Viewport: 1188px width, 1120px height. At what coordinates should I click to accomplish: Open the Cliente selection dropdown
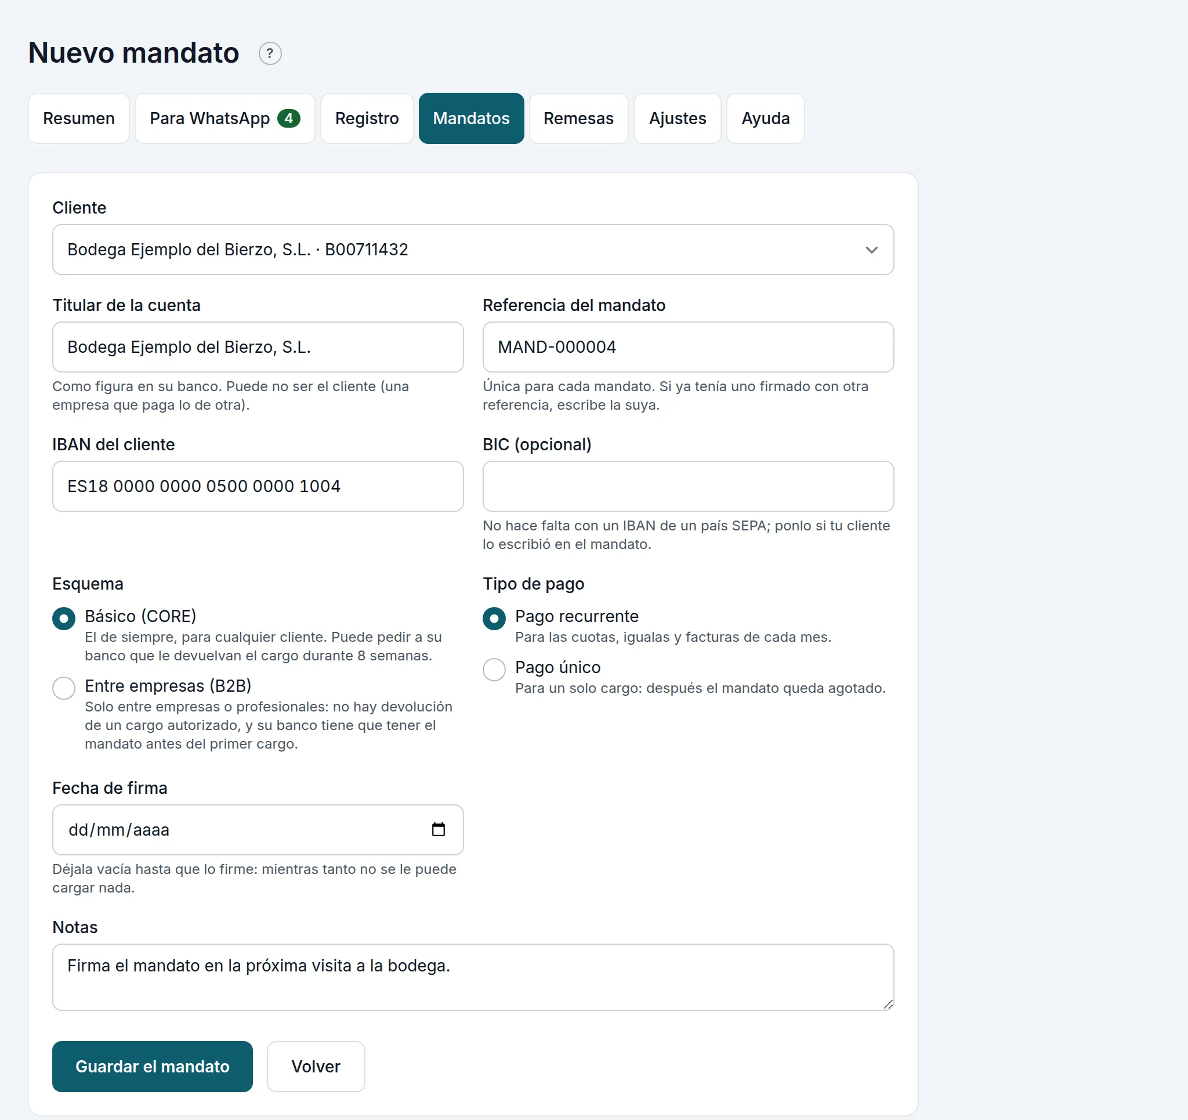473,250
